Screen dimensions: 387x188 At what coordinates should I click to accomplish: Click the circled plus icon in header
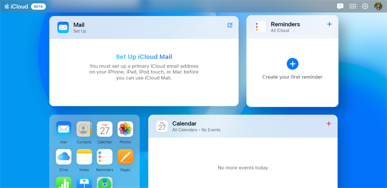coord(365,6)
